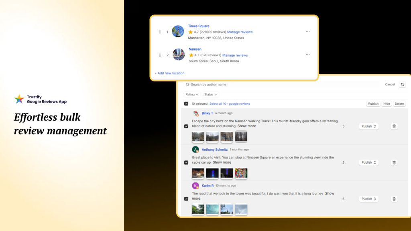
Task: Click the bulk Publish button
Action: point(373,104)
